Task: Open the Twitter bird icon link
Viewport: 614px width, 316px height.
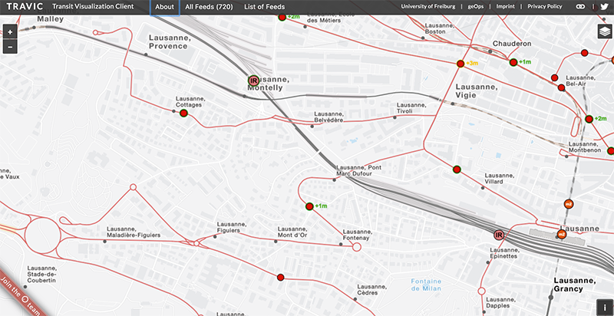Action: 604,7
